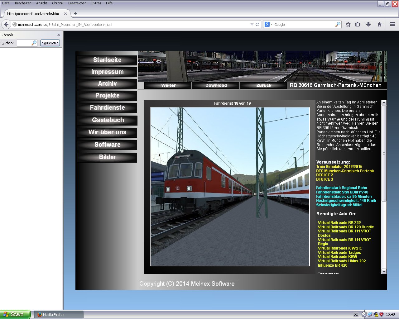Click the 15:48 taskbar clock

pyautogui.click(x=390, y=314)
